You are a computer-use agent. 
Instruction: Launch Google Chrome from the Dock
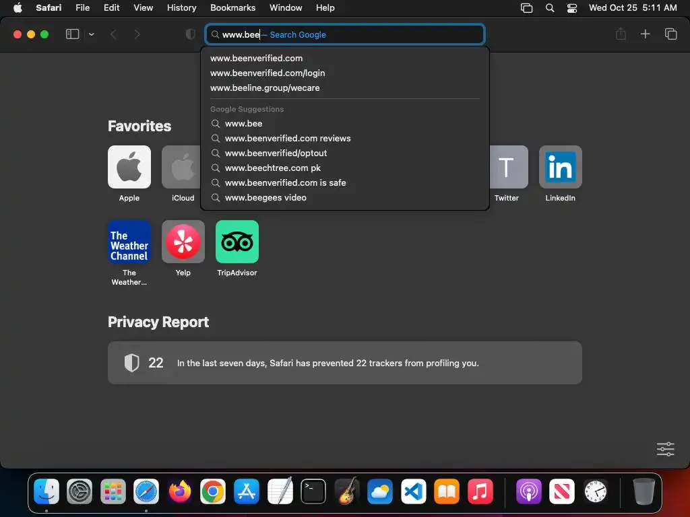pos(213,491)
